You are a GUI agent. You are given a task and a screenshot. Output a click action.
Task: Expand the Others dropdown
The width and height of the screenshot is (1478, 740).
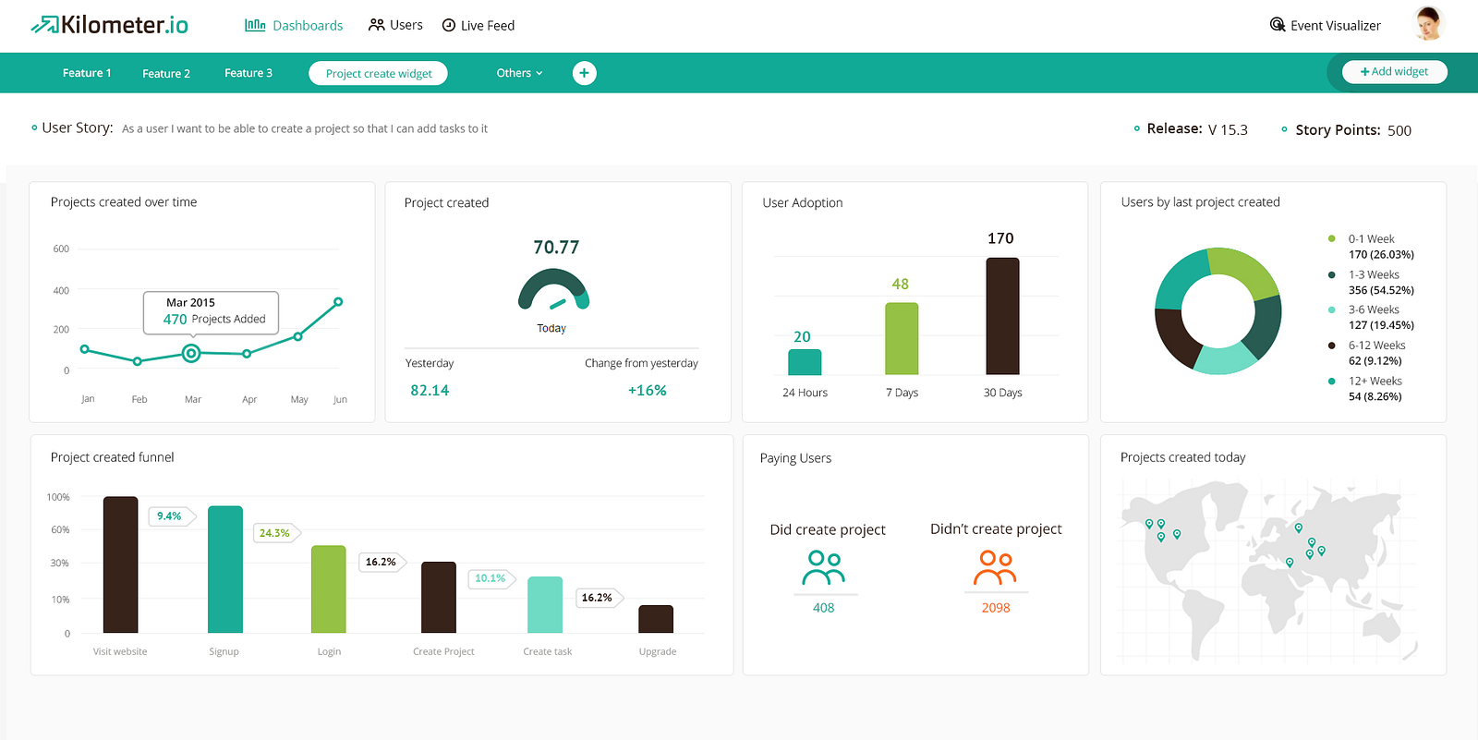pyautogui.click(x=519, y=73)
